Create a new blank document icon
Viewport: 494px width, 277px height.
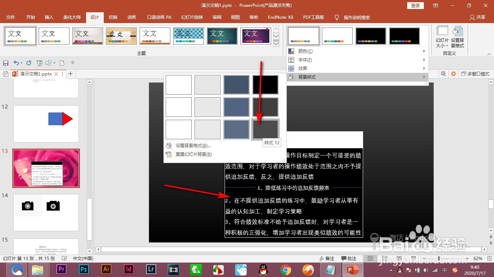[62, 63]
